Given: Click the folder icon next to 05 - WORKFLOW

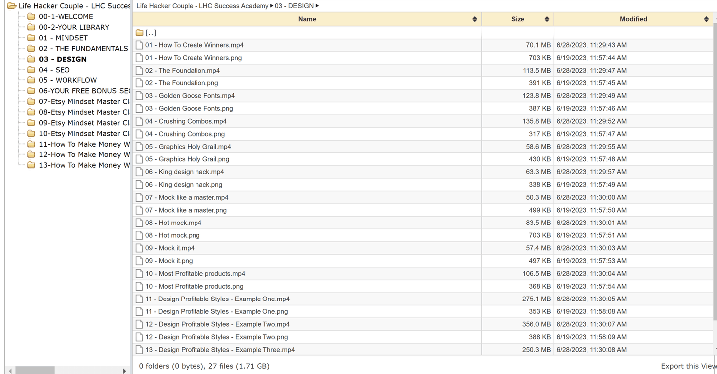Looking at the screenshot, I should 31,80.
